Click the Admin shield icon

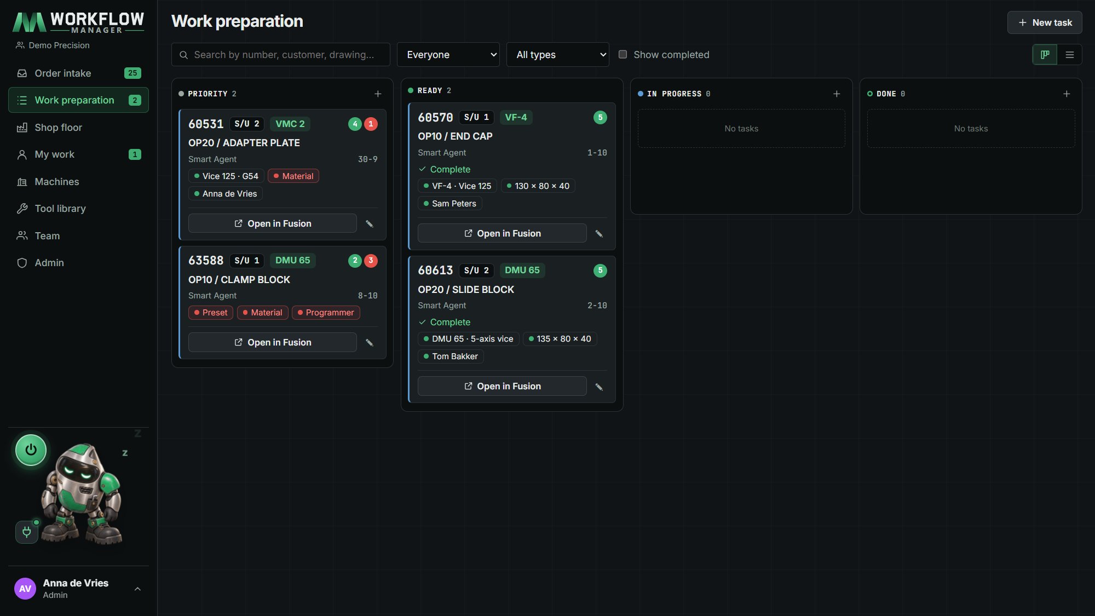pos(22,263)
